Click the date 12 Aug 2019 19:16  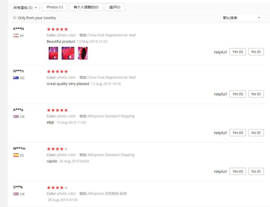coord(106,84)
